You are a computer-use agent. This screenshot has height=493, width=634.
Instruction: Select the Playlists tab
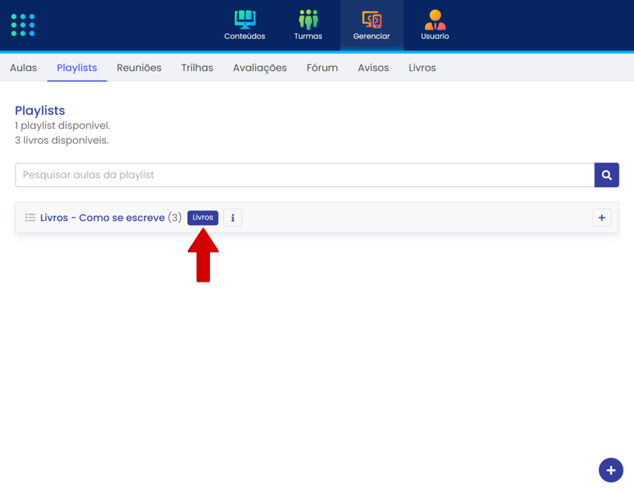tap(77, 68)
